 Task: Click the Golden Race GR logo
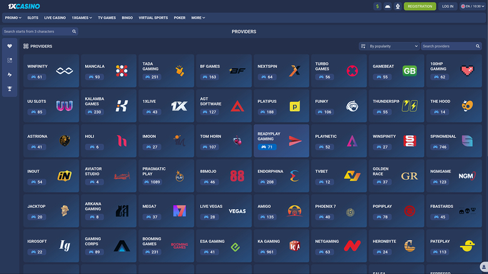[409, 176]
